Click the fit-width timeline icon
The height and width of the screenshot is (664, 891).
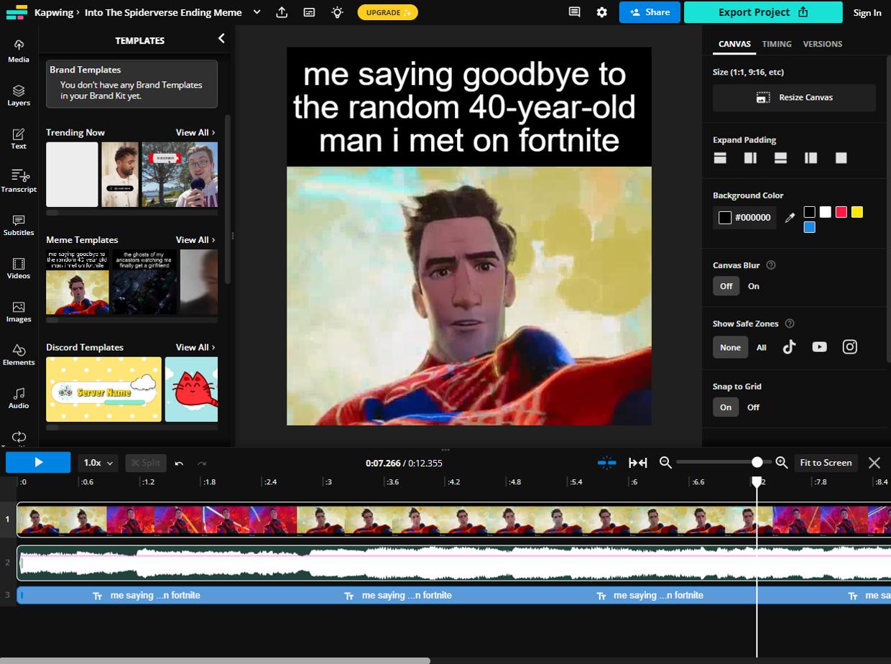pos(638,463)
